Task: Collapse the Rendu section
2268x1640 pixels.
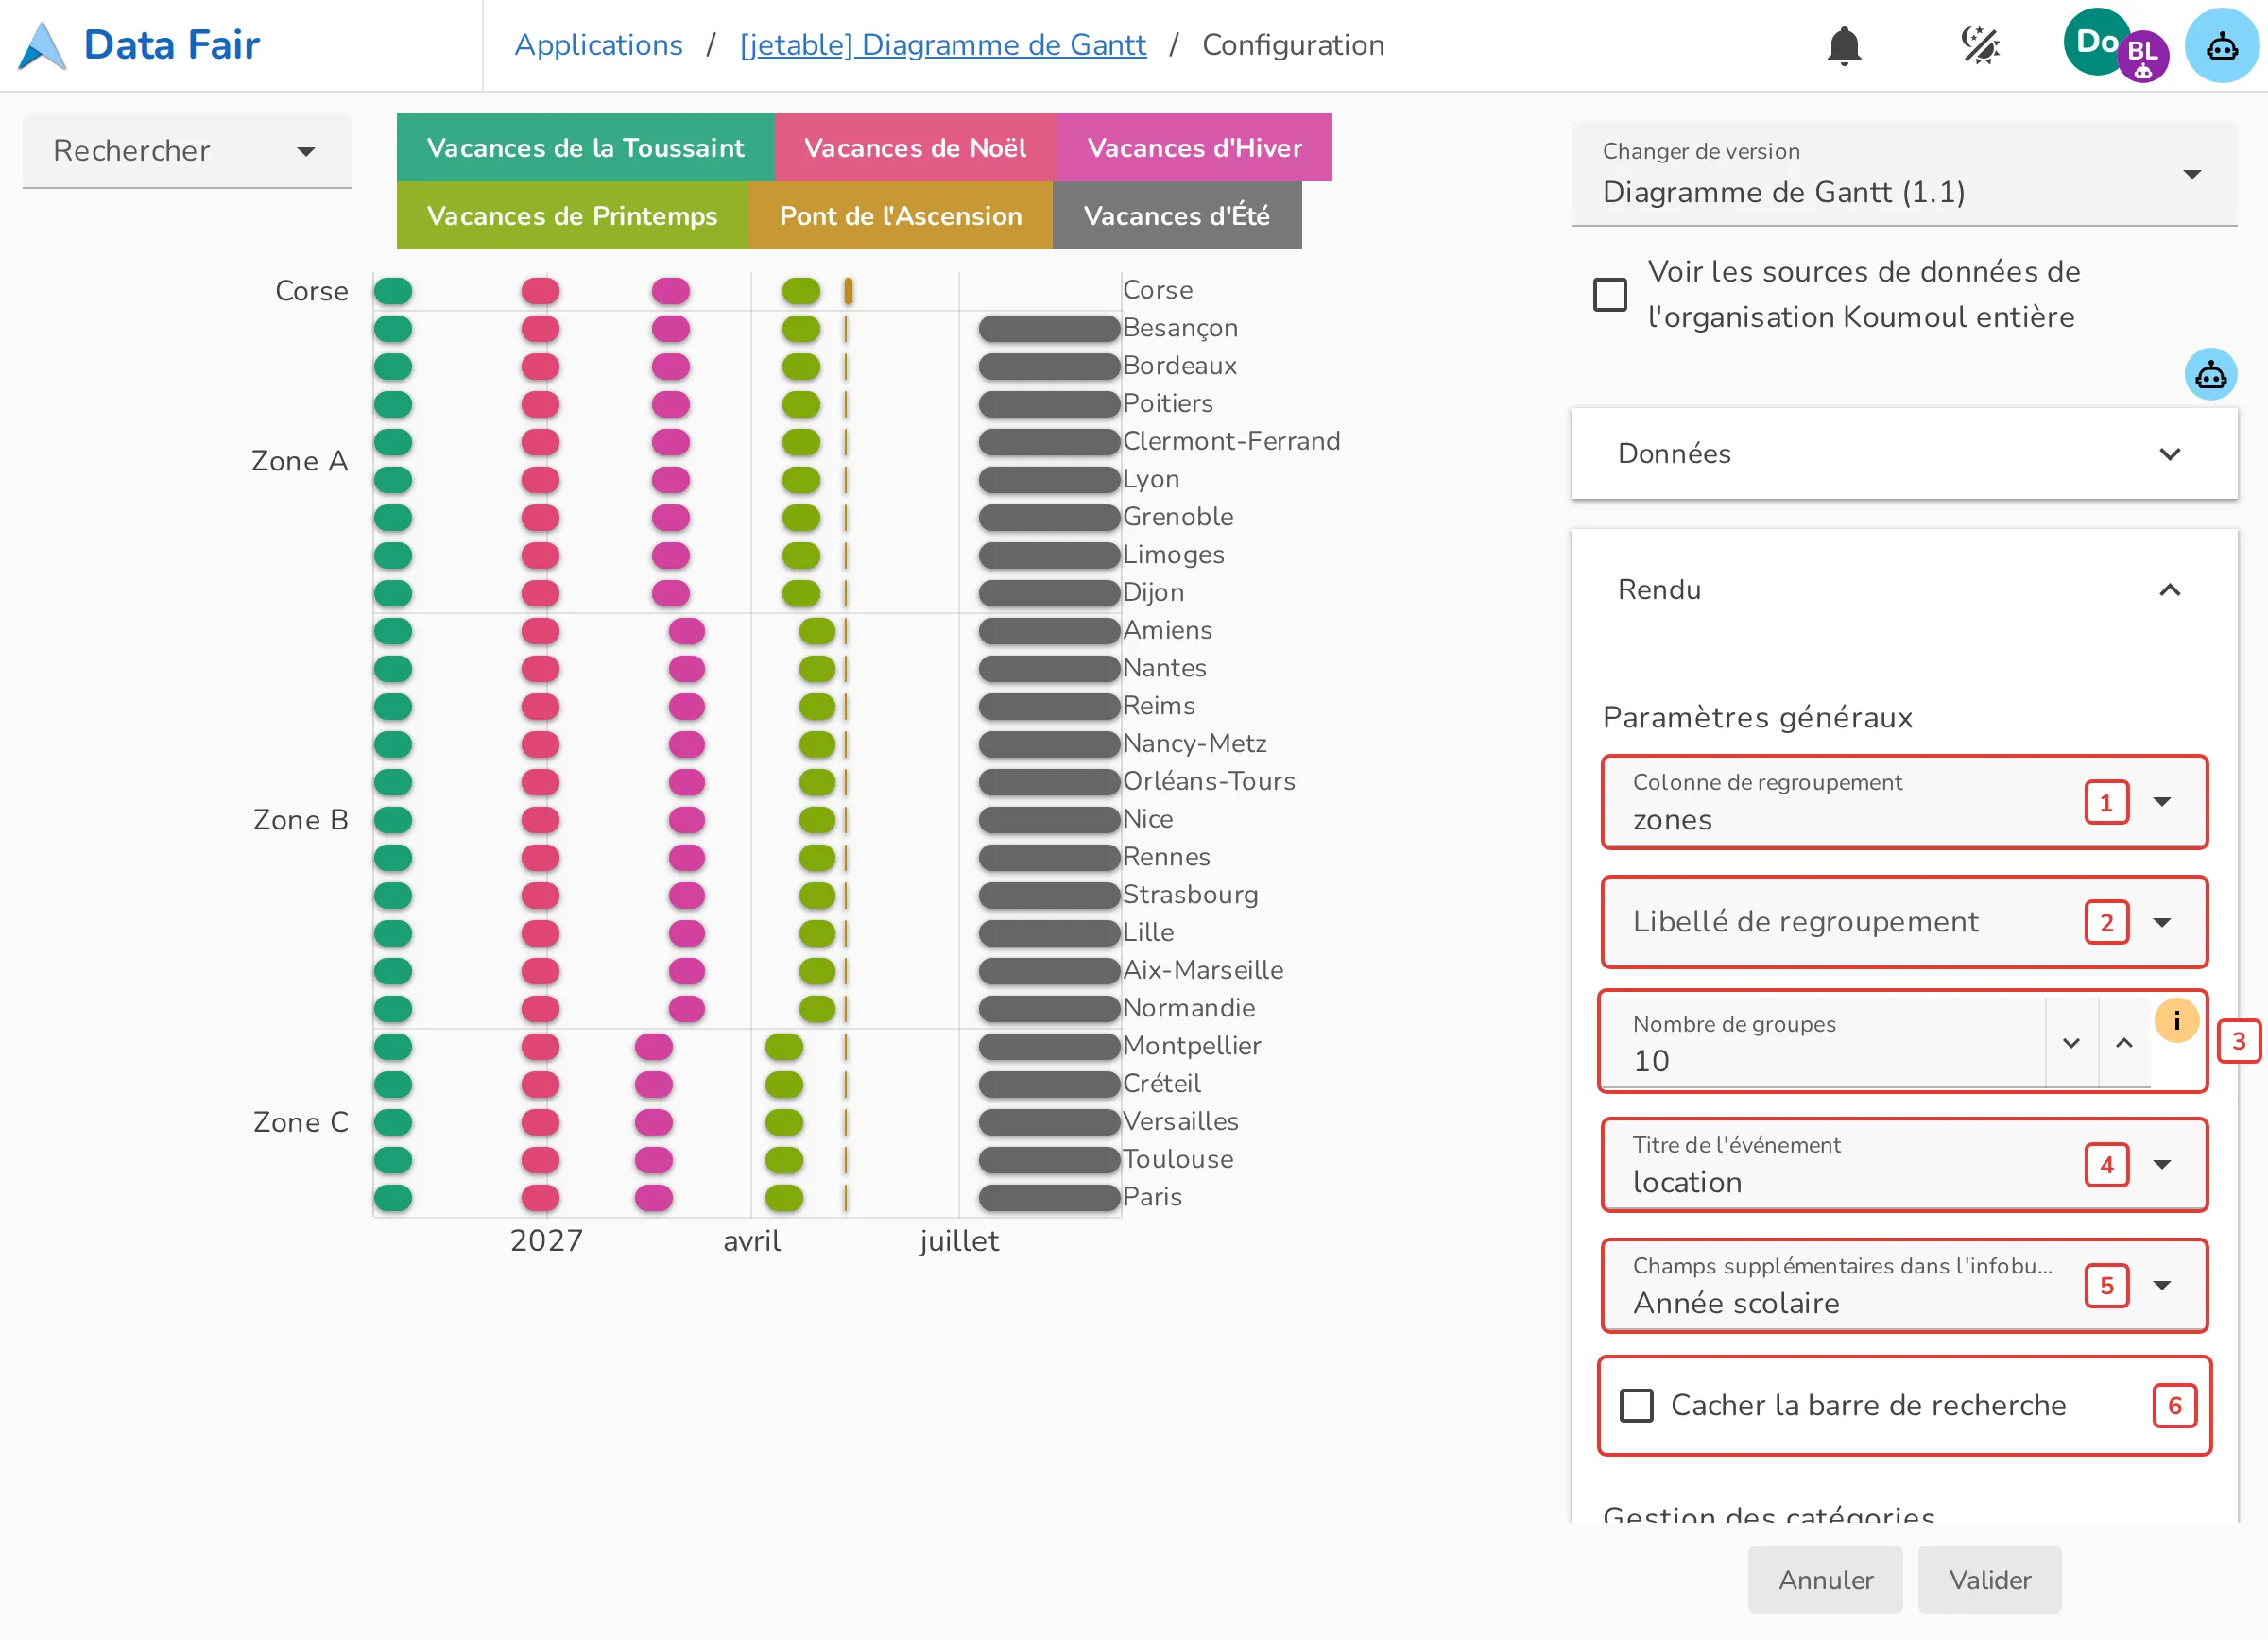Action: point(1903,589)
